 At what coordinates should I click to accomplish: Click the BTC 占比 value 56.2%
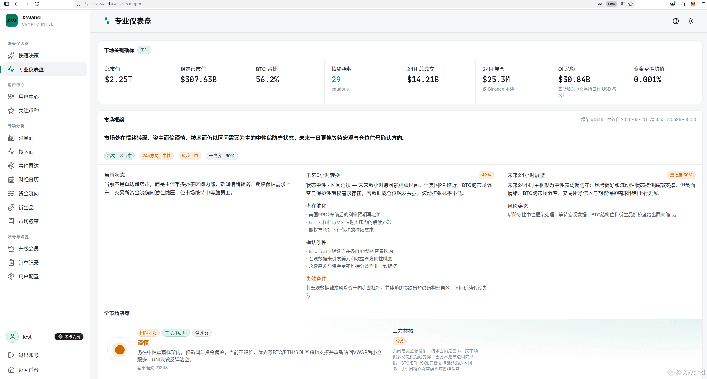267,80
